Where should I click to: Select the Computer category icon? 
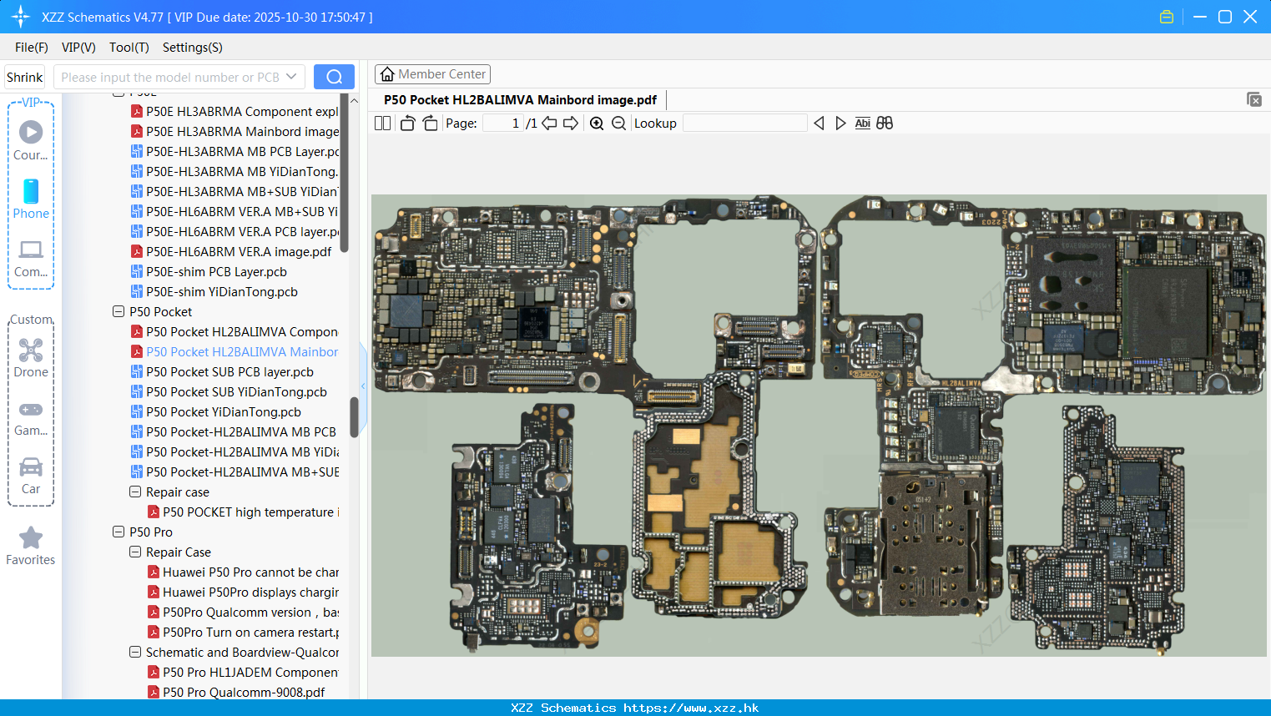tap(31, 250)
